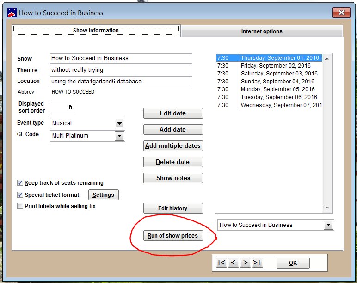The height and width of the screenshot is (283, 357).
Task: Select Sunday, September 04, 2016 date
Action: tap(269, 82)
